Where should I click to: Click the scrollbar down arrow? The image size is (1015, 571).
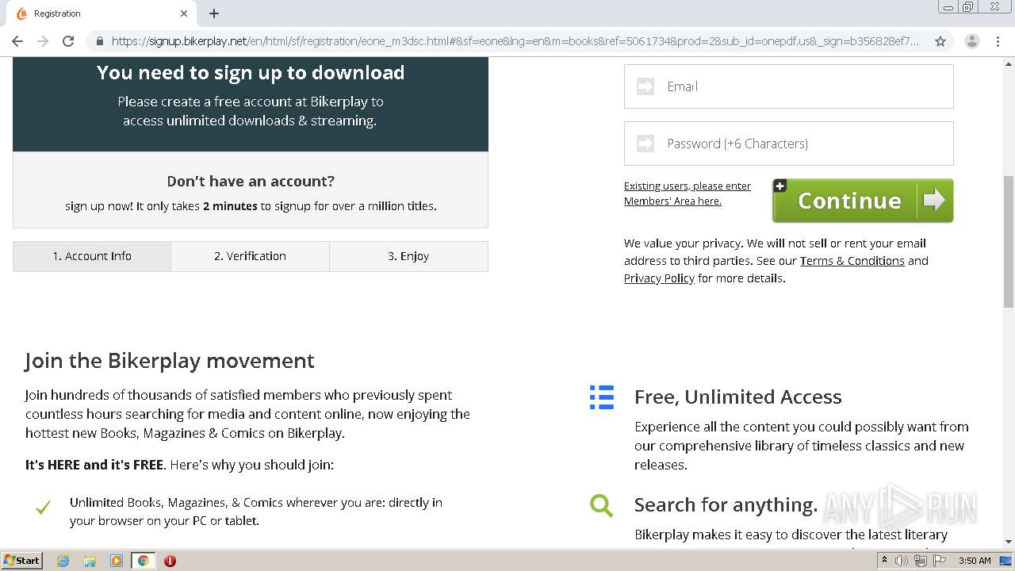click(1009, 542)
